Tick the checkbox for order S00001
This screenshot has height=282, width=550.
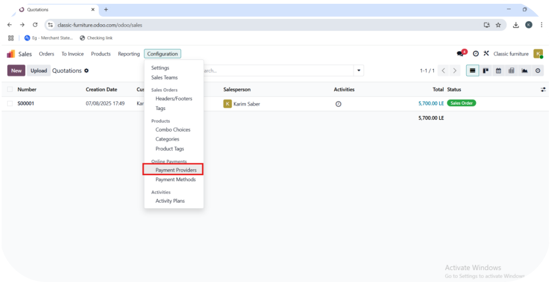point(10,104)
